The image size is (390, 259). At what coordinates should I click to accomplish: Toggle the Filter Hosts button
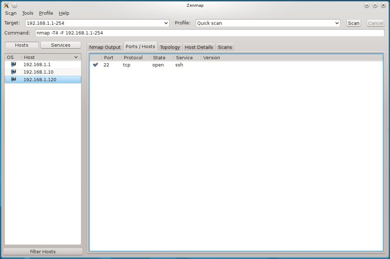click(x=43, y=252)
